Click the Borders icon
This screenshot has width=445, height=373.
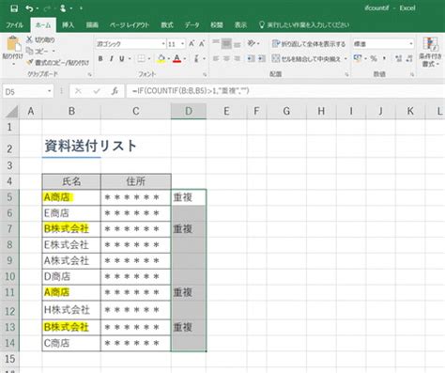(x=142, y=58)
